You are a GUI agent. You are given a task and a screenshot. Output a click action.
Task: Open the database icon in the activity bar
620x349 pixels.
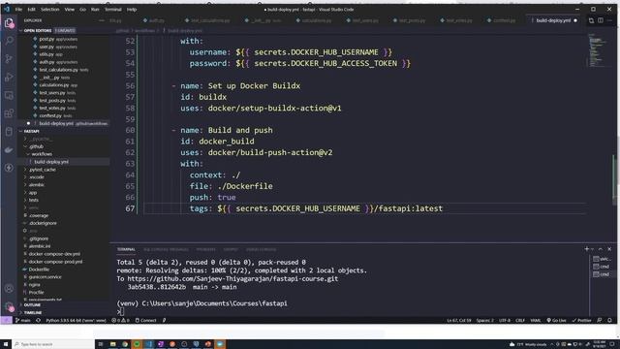(x=9, y=132)
